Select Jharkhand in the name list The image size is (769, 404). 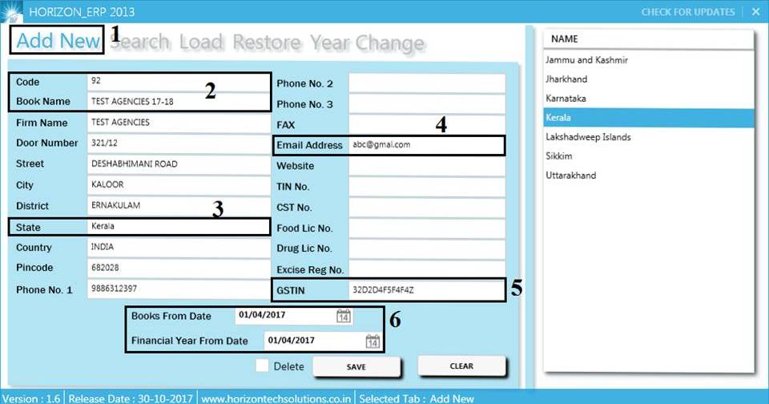click(x=648, y=79)
